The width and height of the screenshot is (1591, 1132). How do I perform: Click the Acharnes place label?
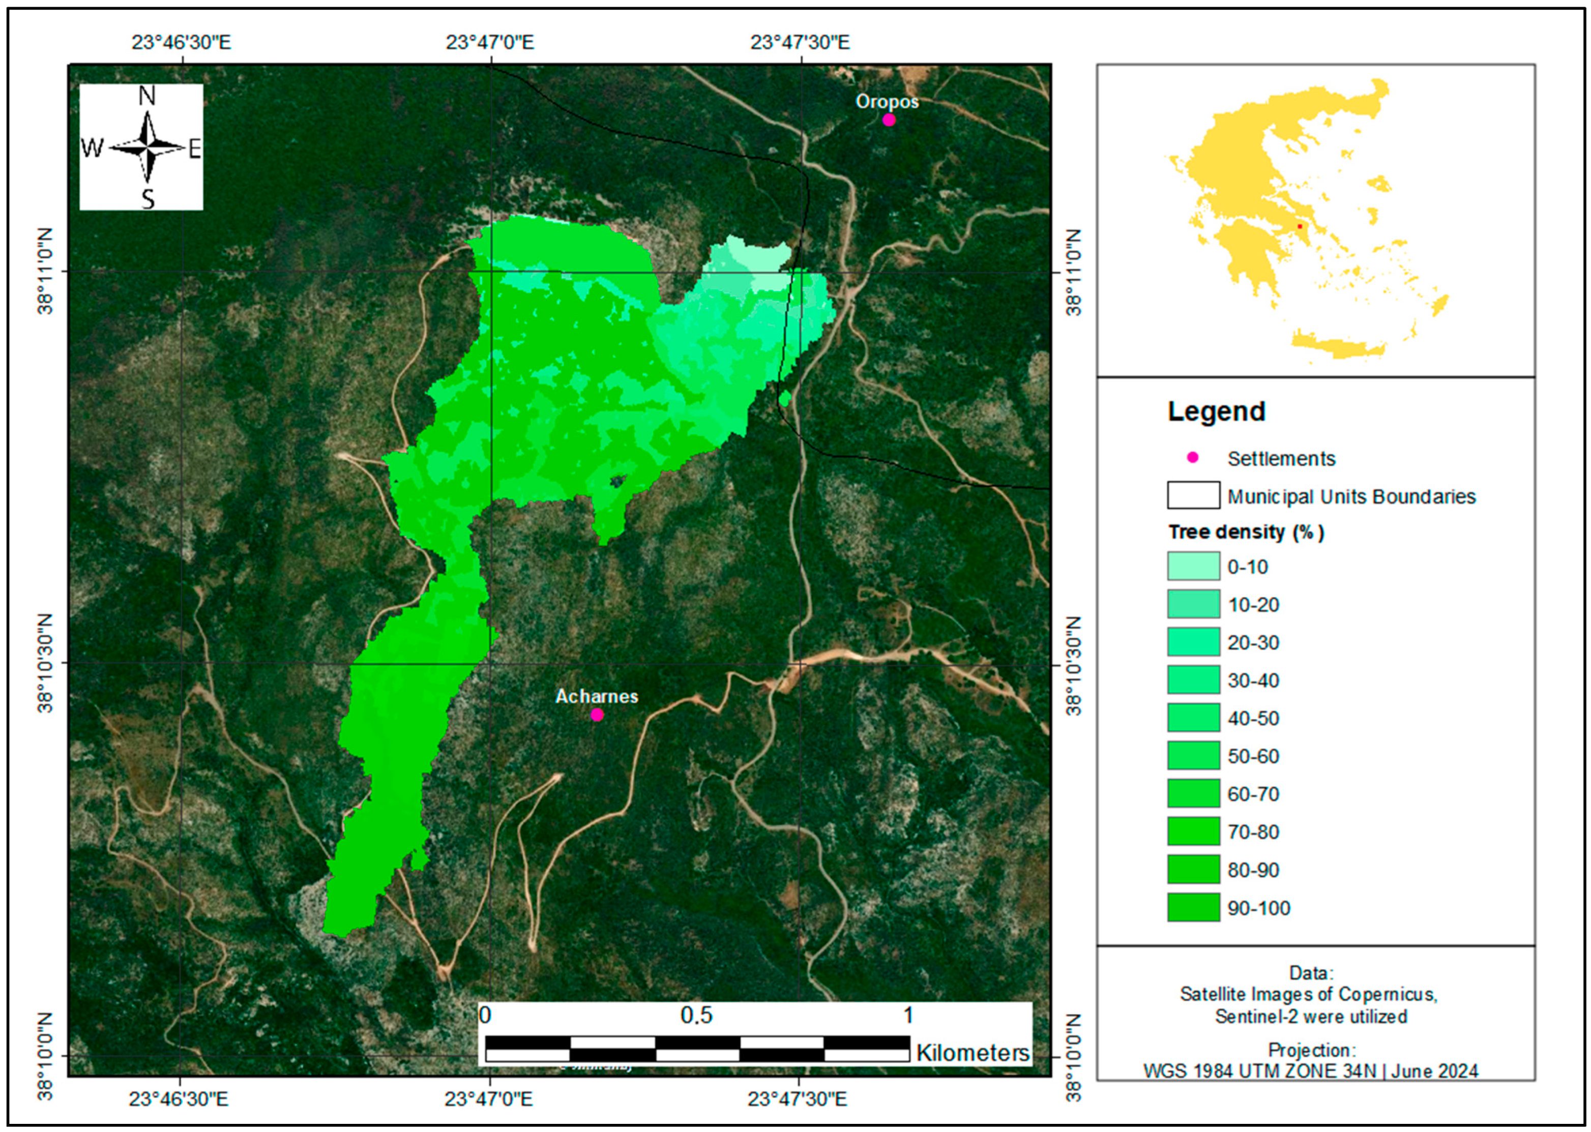click(596, 696)
